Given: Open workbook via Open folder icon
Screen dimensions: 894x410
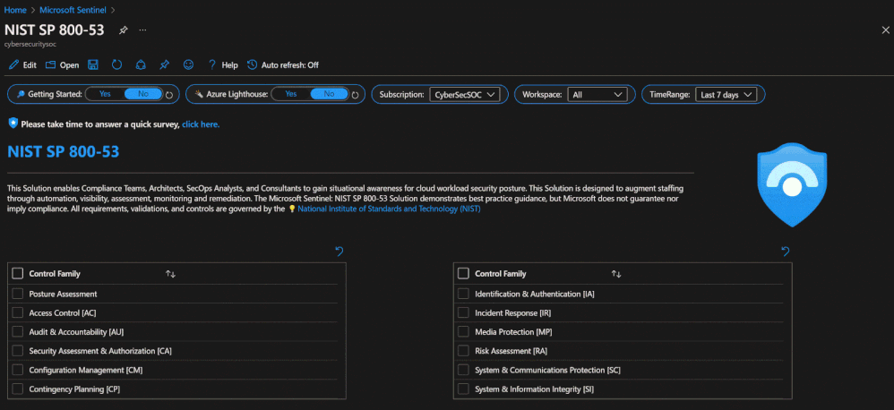Looking at the screenshot, I should [x=50, y=65].
